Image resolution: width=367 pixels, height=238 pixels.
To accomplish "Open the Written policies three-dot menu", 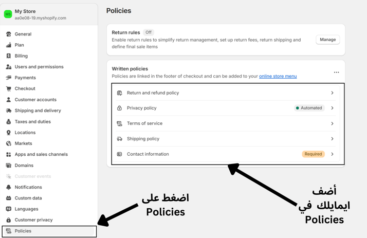I will [x=336, y=72].
